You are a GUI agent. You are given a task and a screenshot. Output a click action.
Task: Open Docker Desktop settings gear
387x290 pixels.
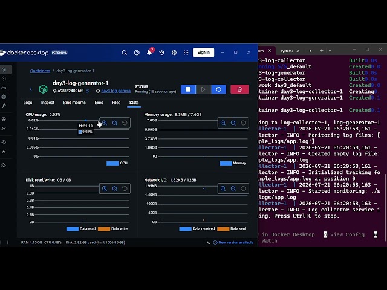click(x=174, y=53)
